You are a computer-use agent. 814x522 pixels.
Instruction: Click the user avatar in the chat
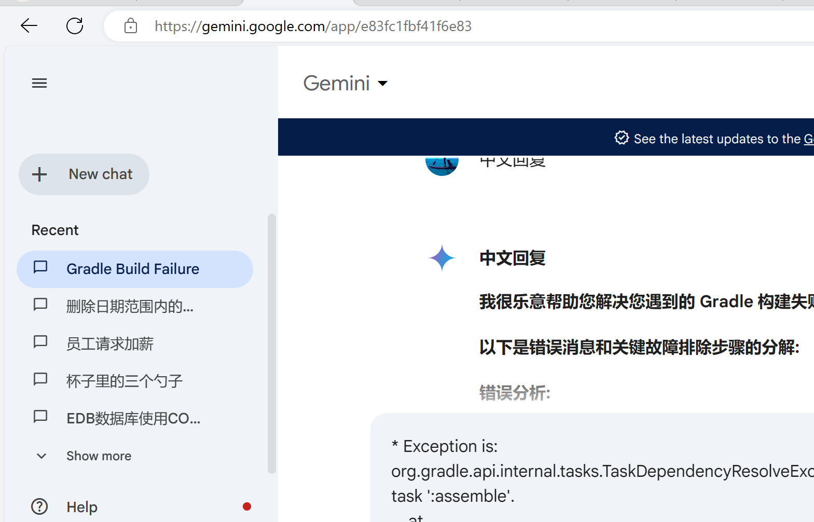point(442,166)
